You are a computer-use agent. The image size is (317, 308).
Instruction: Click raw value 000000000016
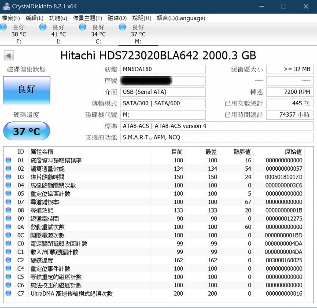(284, 293)
